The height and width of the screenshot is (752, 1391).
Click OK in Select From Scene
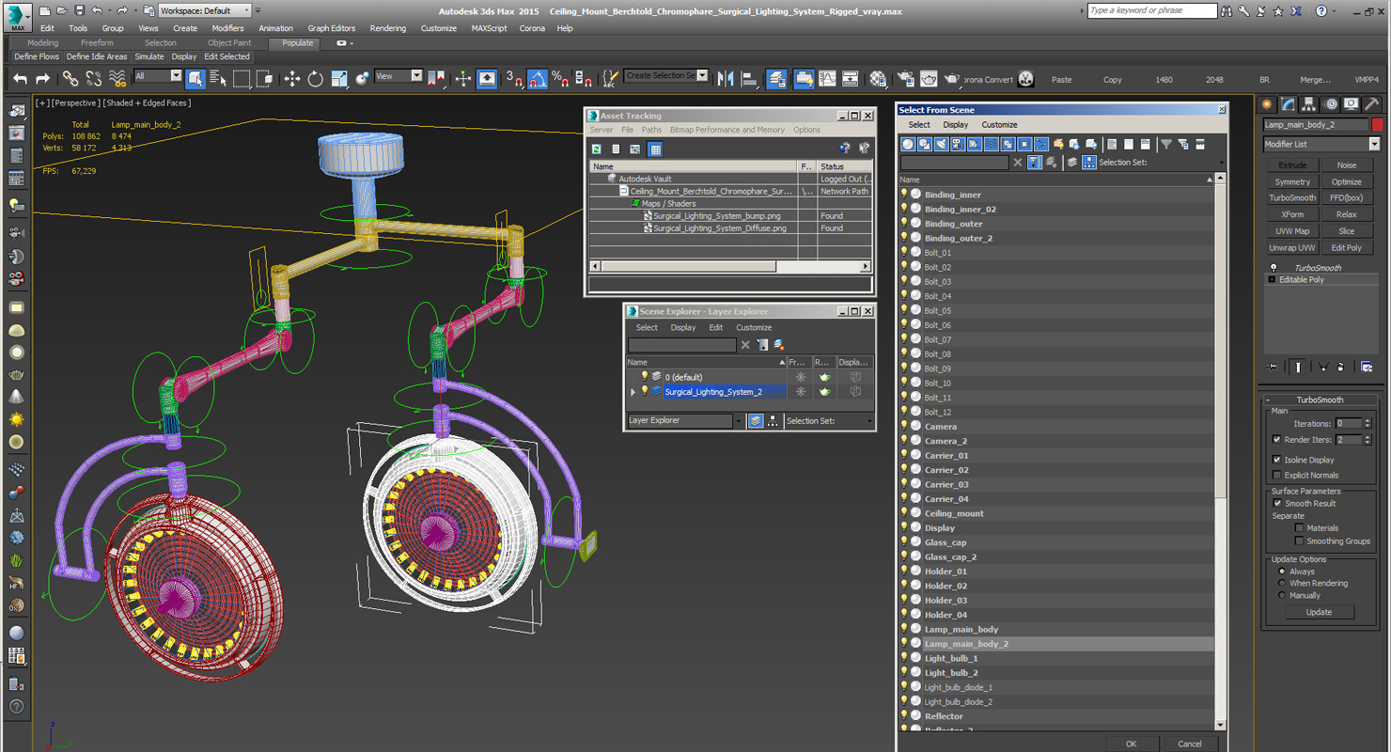click(x=1131, y=744)
